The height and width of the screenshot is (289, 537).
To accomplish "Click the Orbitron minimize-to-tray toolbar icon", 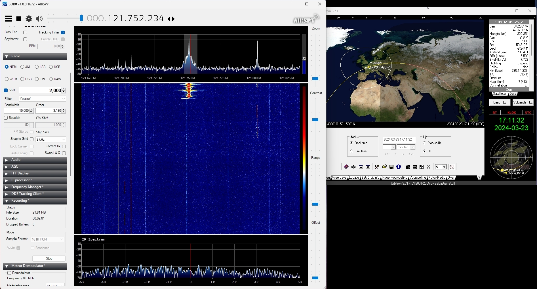I will coord(361,167).
